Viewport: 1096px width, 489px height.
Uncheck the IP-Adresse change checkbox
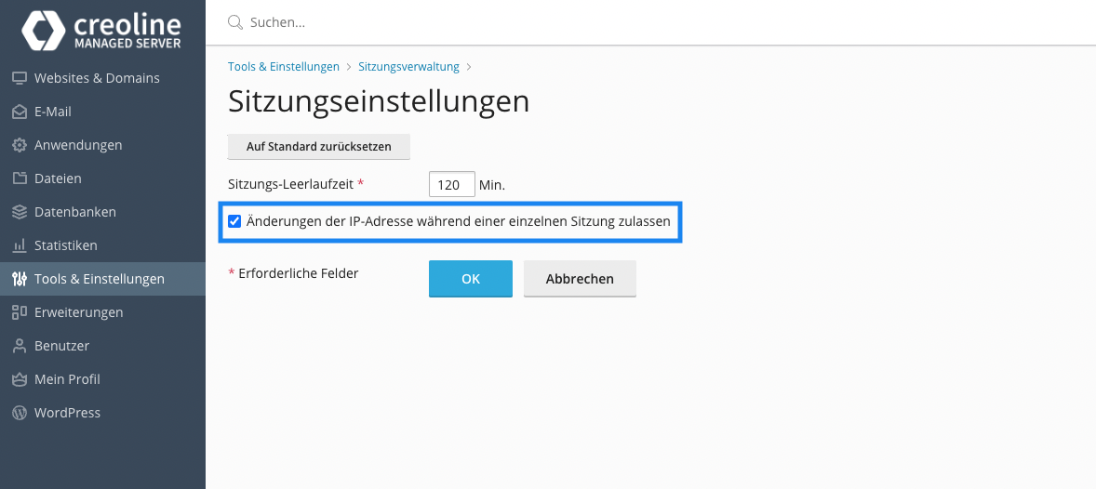click(234, 221)
